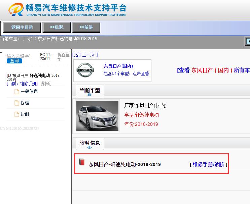Click 包含51个车型，点击查看 text

click(x=126, y=73)
